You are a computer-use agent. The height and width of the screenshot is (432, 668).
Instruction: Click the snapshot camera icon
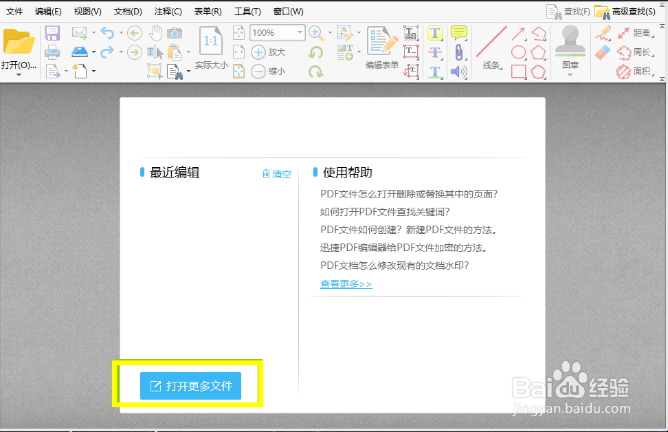coord(175,33)
